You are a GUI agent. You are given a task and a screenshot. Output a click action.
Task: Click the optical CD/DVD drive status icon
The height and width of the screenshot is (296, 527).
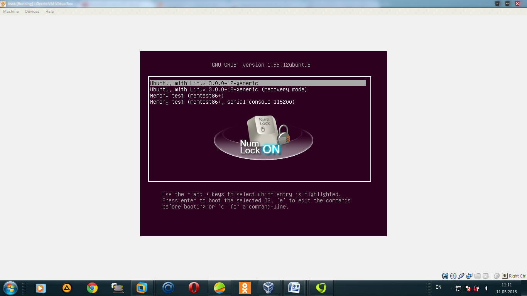(x=453, y=276)
